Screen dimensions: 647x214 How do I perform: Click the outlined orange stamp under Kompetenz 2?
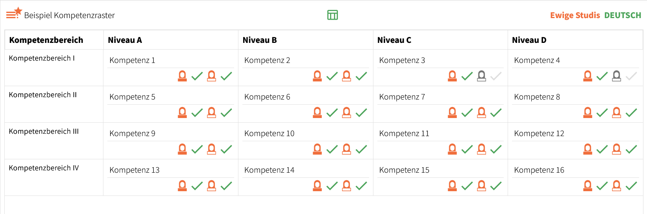(347, 76)
